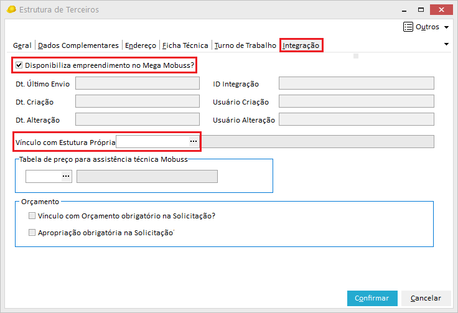This screenshot has height=313, width=458.
Task: Switch to the Geral tab
Action: (x=22, y=45)
